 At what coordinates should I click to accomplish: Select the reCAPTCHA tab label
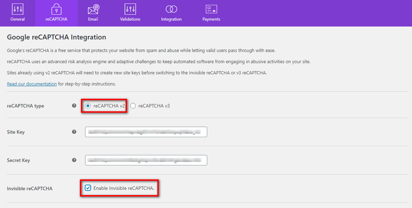pos(56,19)
